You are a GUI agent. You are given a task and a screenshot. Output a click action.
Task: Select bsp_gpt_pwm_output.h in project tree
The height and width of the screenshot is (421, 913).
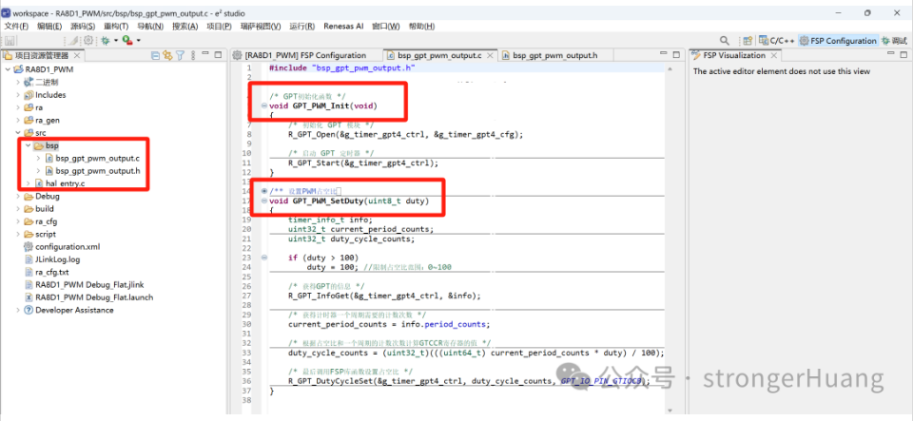click(x=92, y=171)
